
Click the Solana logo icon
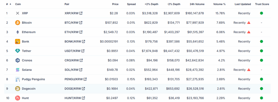[18, 70]
